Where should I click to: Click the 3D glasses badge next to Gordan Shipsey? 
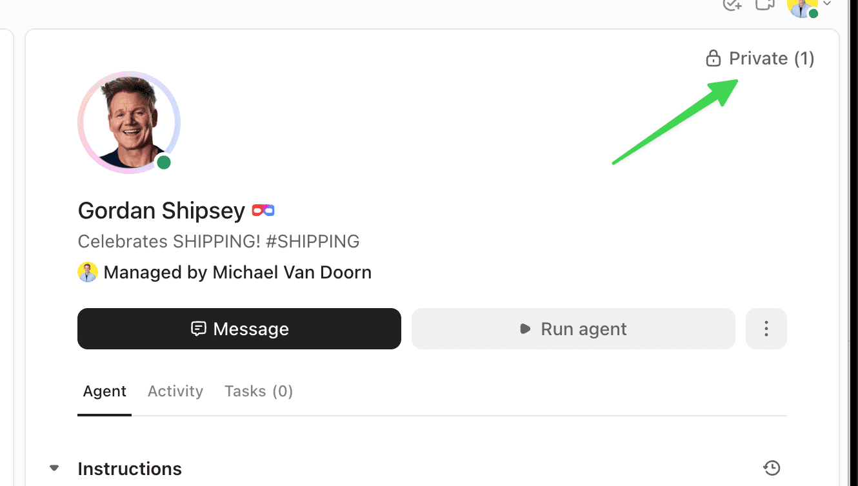pyautogui.click(x=263, y=209)
